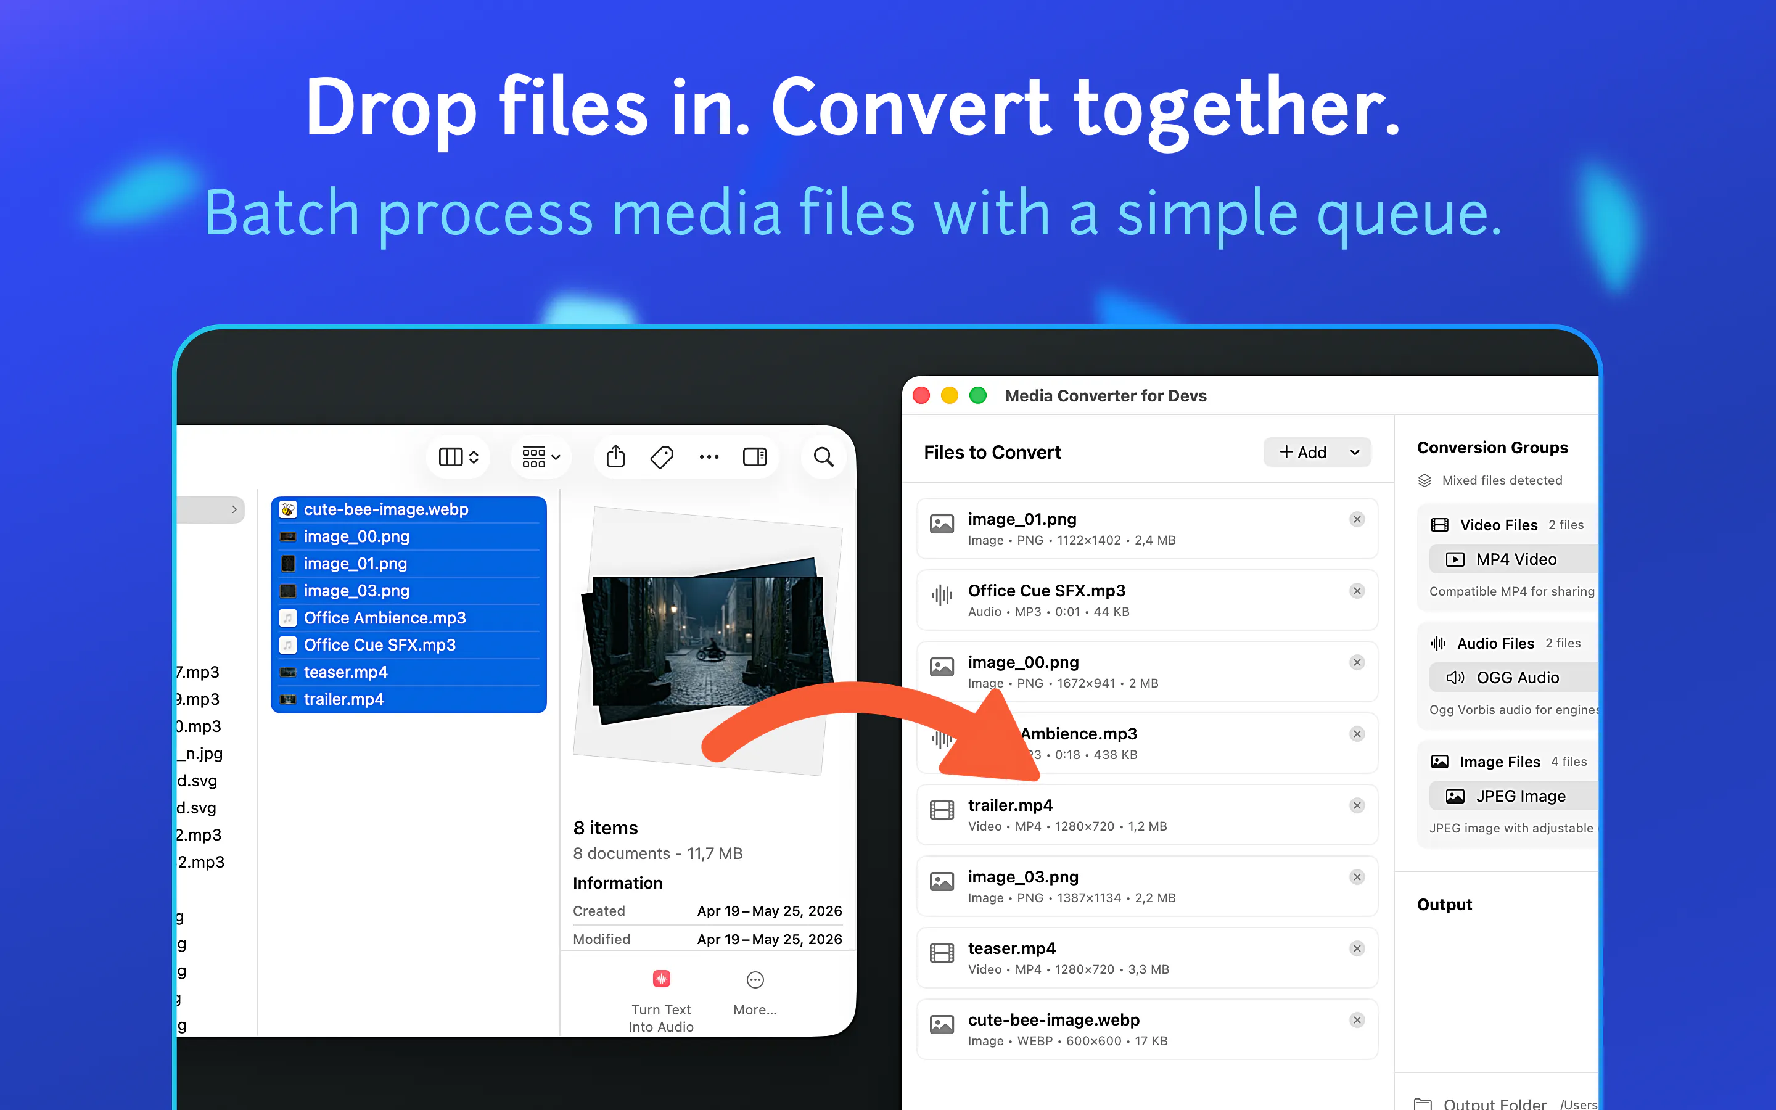The height and width of the screenshot is (1110, 1776).
Task: Click the film icon beside trailer.mp4
Action: click(x=942, y=810)
